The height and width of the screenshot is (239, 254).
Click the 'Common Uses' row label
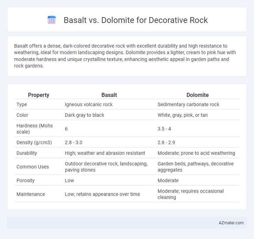click(x=33, y=167)
